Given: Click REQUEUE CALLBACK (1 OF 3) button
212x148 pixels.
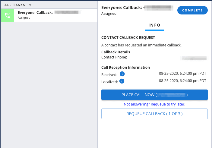Looking at the screenshot, I should [x=154, y=114].
